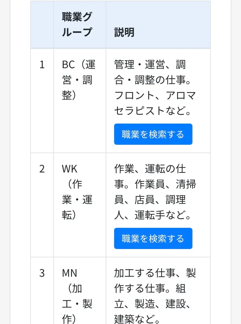Select the 説明 column header

tap(158, 24)
